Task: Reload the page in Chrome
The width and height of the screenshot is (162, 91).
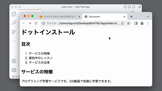Action: coord(36,23)
